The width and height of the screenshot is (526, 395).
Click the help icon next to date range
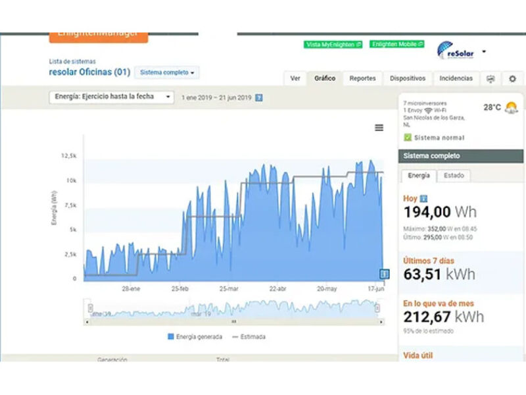tap(258, 97)
